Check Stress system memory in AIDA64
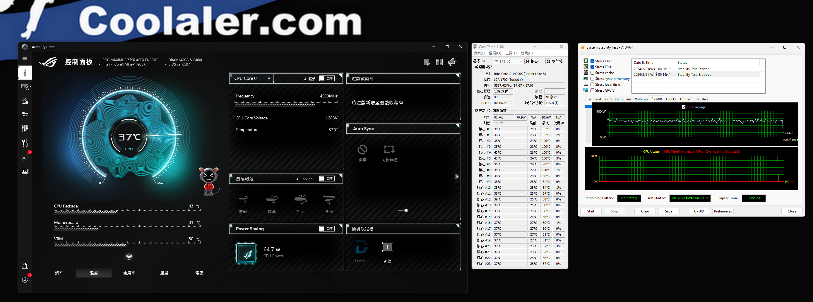This screenshot has width=813, height=302. point(592,79)
